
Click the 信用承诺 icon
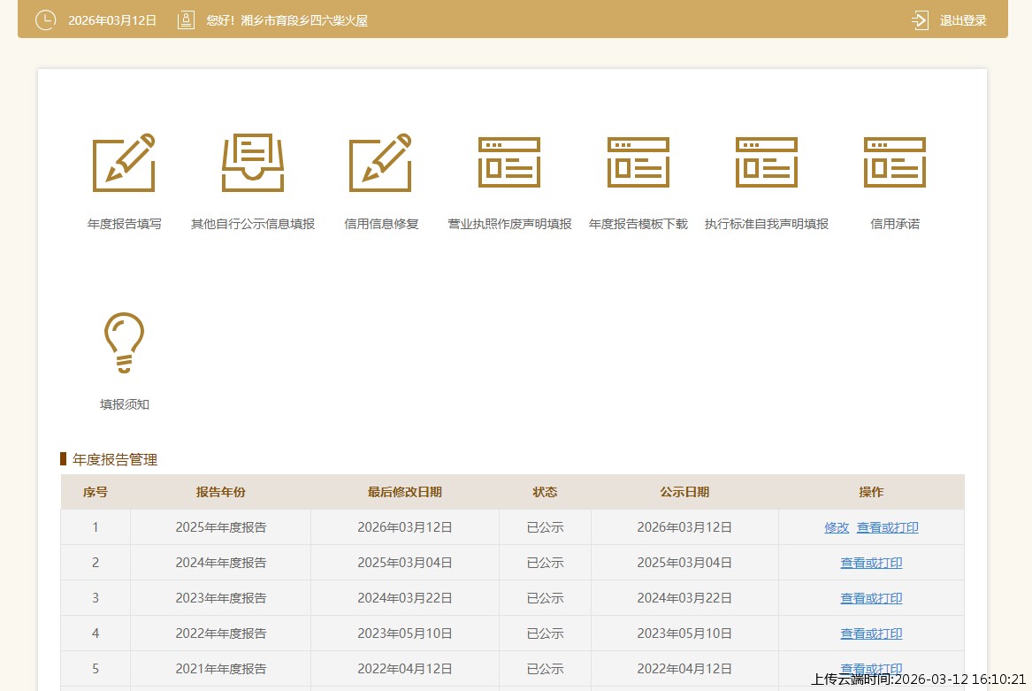(894, 163)
